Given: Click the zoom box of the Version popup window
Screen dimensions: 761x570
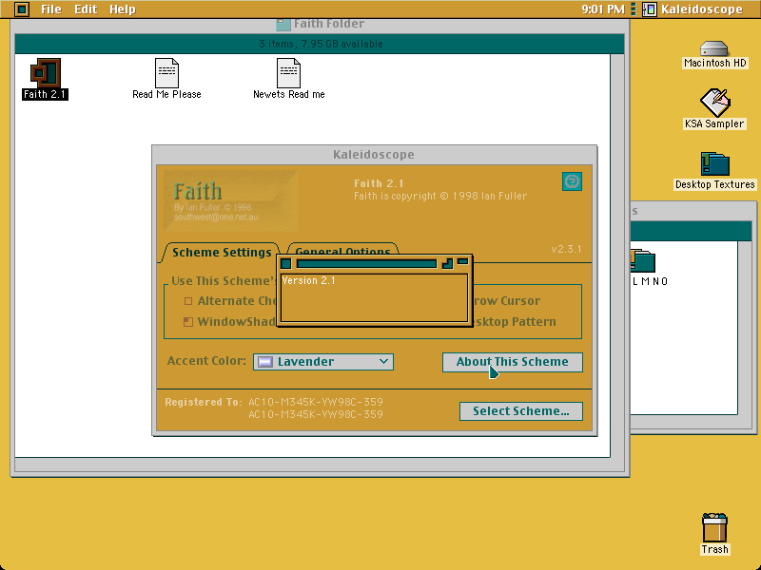Looking at the screenshot, I should [447, 263].
